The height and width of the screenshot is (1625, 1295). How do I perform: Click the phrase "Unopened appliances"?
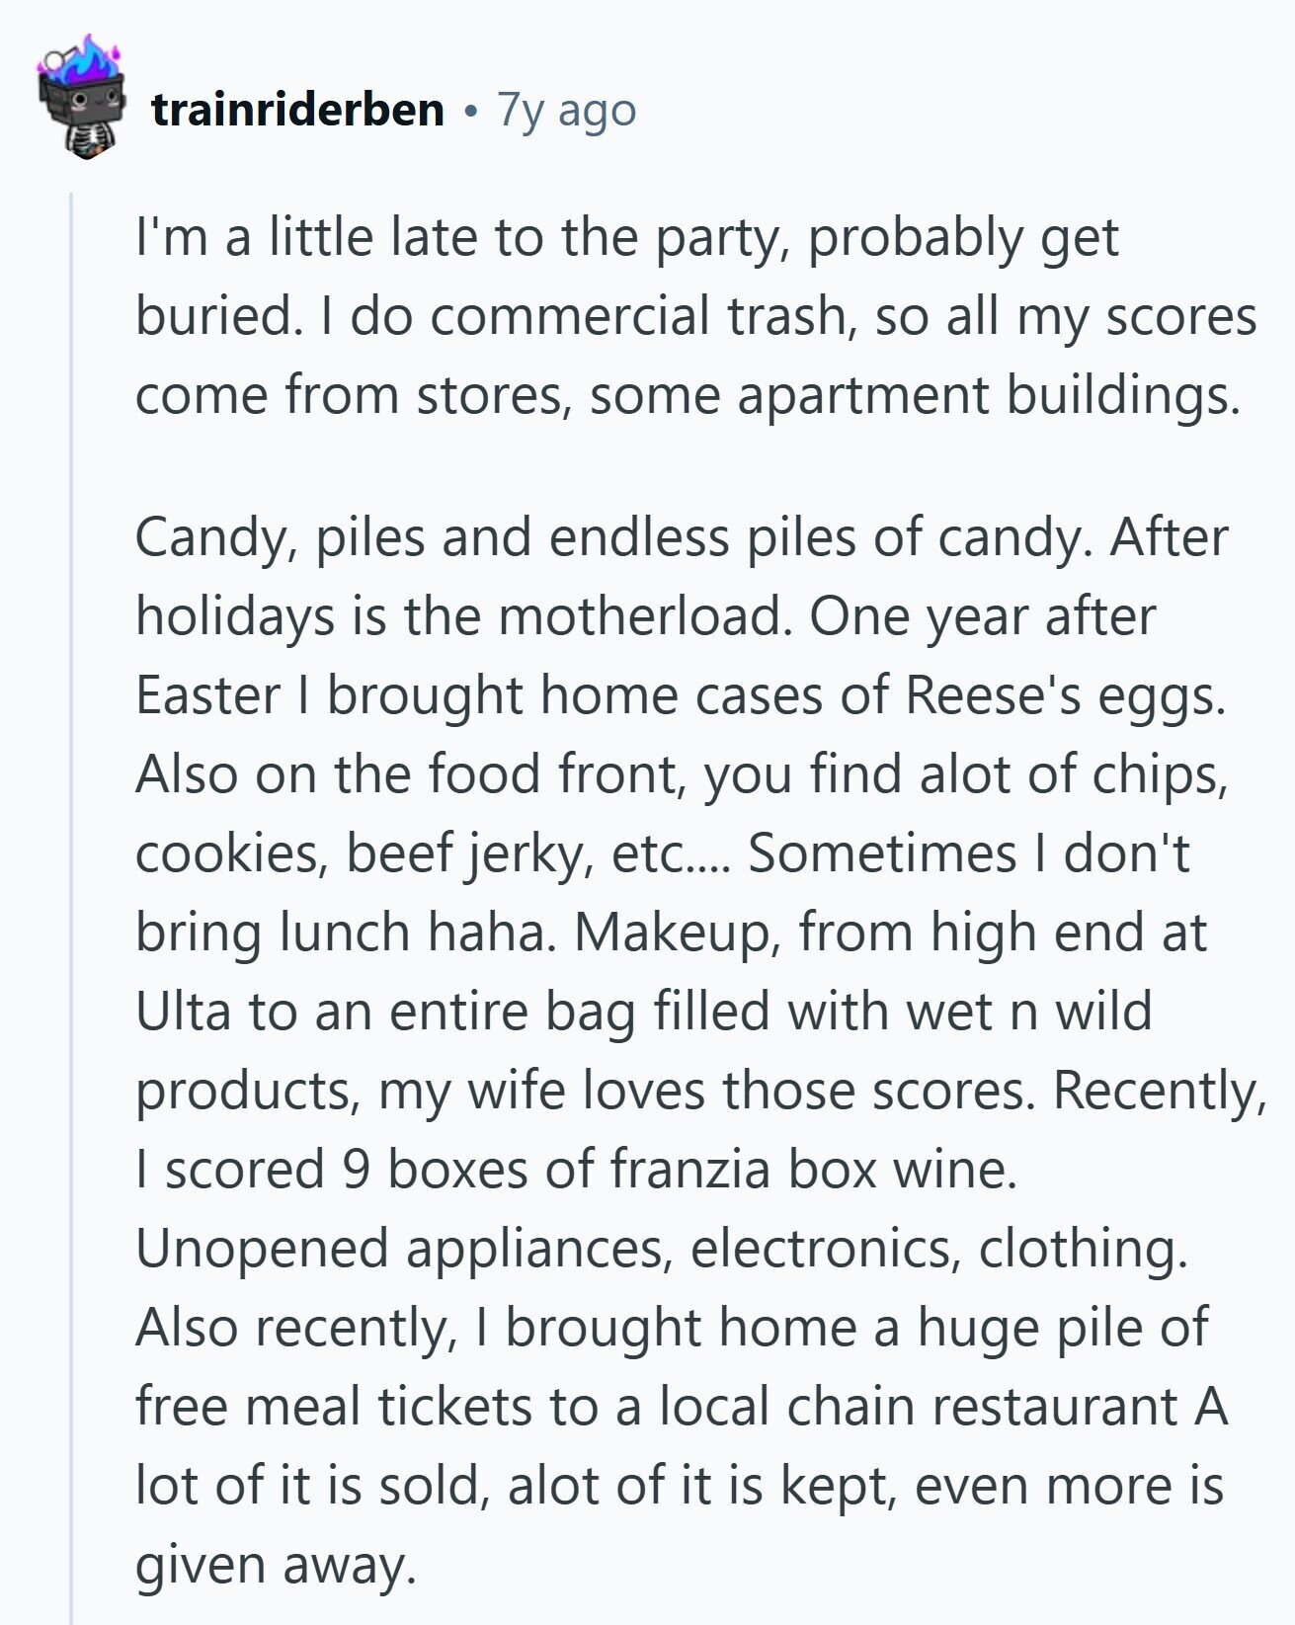(x=400, y=1249)
